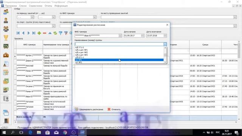Open end date calendar picker button

pyautogui.click(x=165, y=36)
